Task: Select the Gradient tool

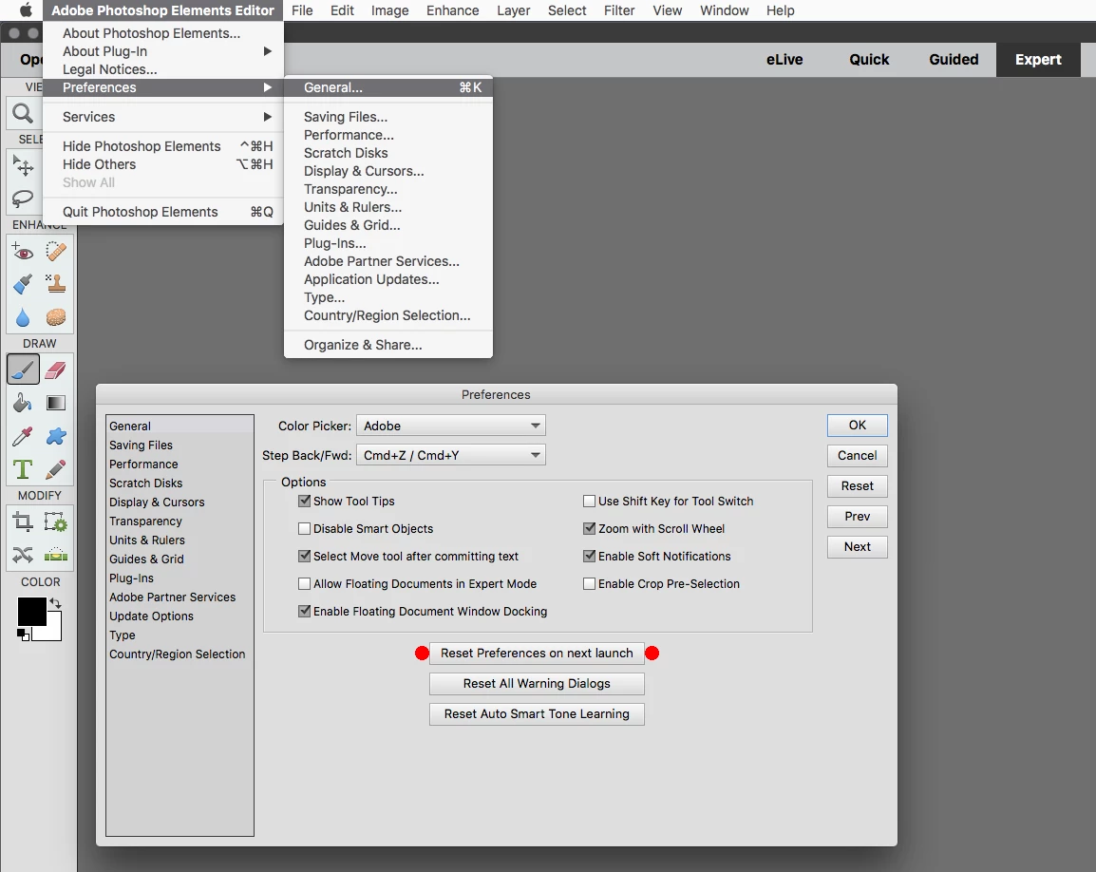Action: click(x=56, y=403)
